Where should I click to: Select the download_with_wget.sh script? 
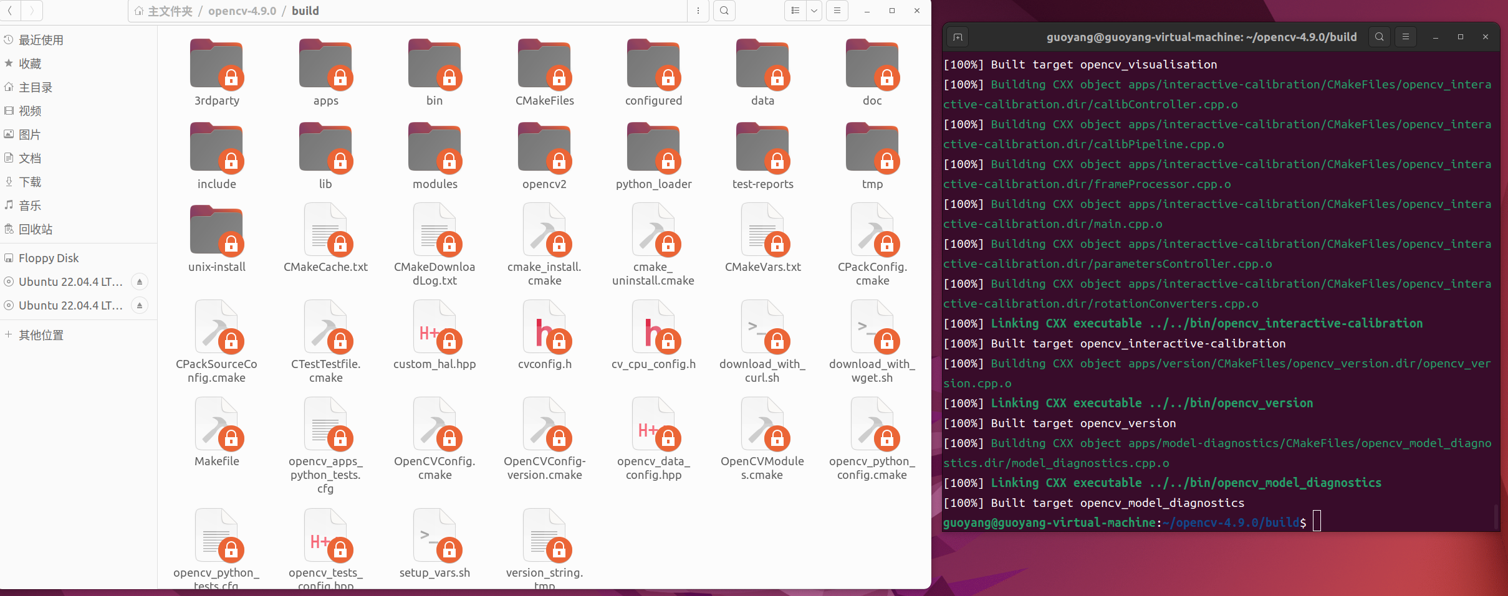[872, 343]
